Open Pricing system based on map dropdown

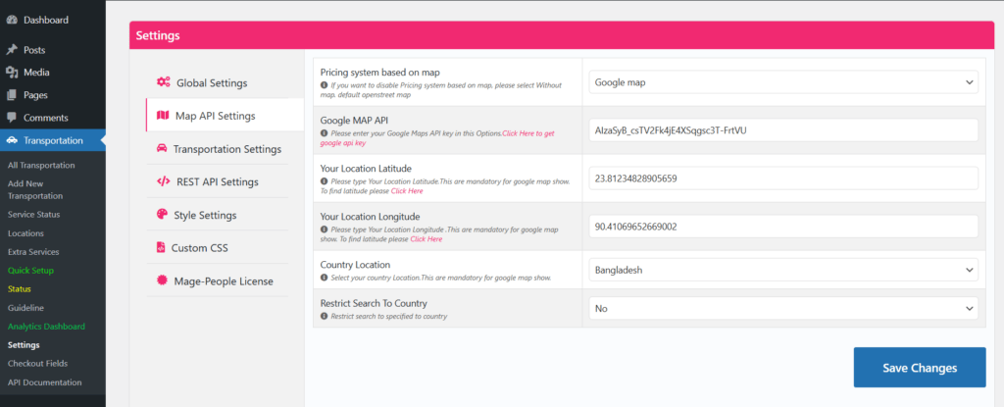pyautogui.click(x=783, y=82)
